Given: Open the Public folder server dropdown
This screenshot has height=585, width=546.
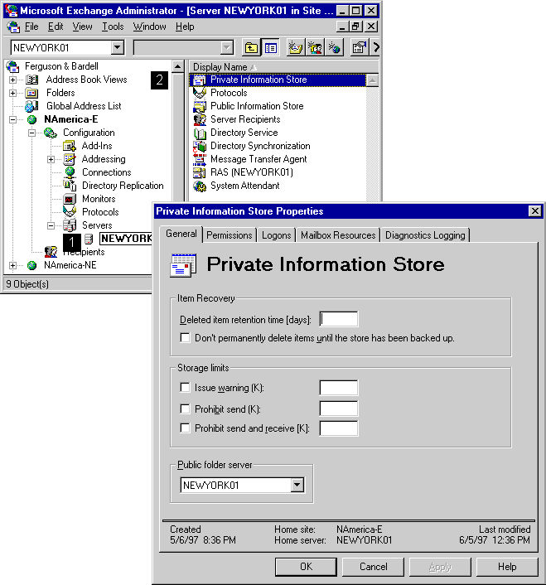Looking at the screenshot, I should (297, 485).
